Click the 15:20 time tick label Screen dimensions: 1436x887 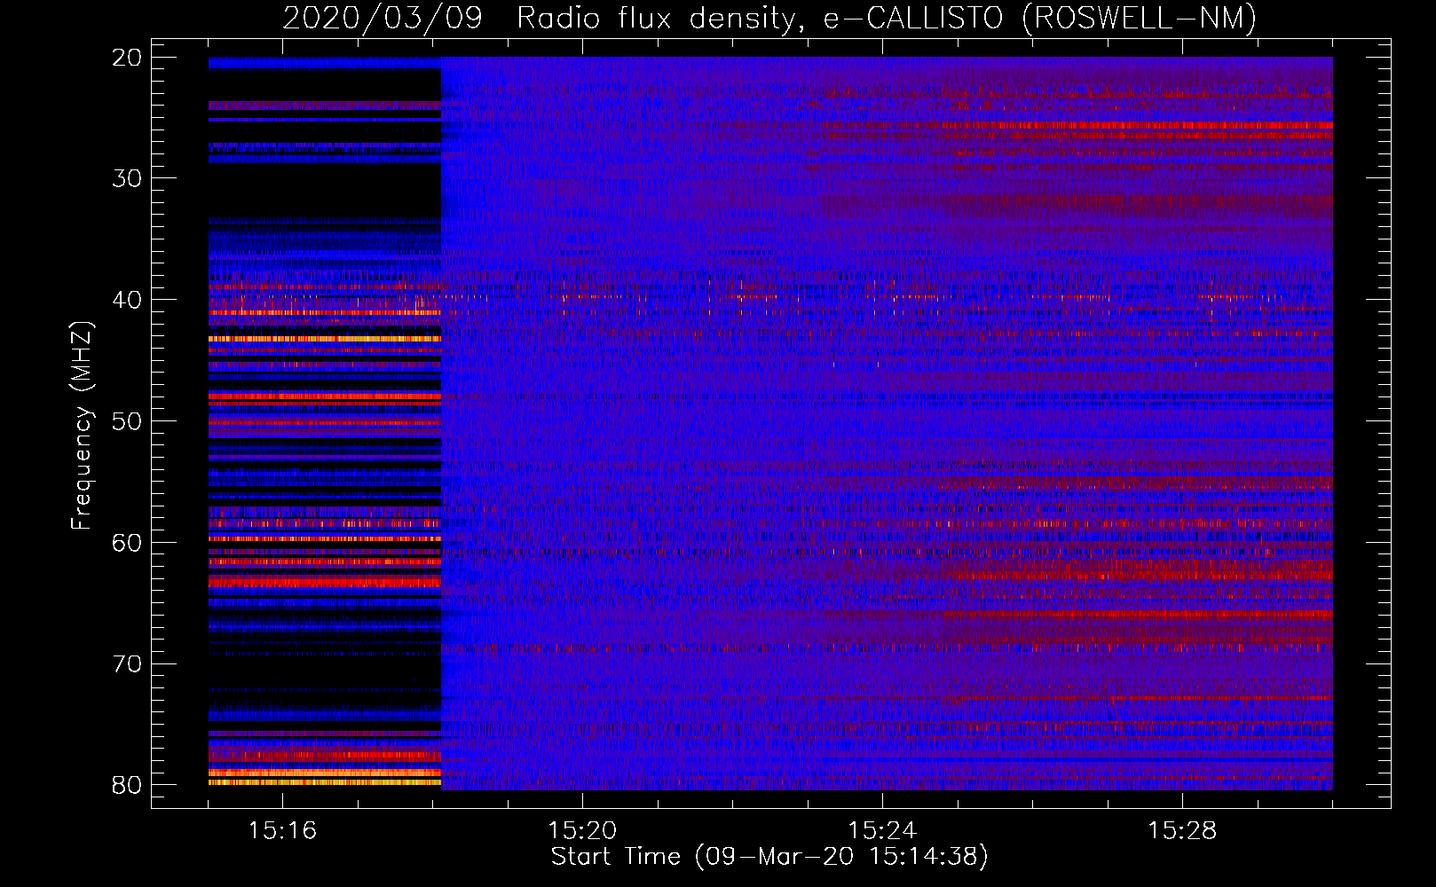(x=582, y=831)
